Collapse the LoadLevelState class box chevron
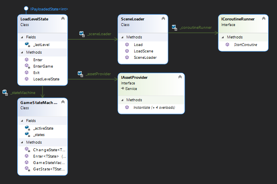This screenshot has width=277, height=184. coord(63,18)
